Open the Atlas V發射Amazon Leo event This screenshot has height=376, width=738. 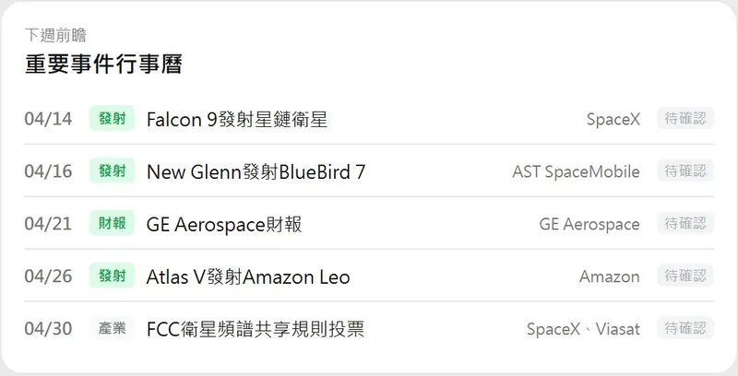(248, 276)
